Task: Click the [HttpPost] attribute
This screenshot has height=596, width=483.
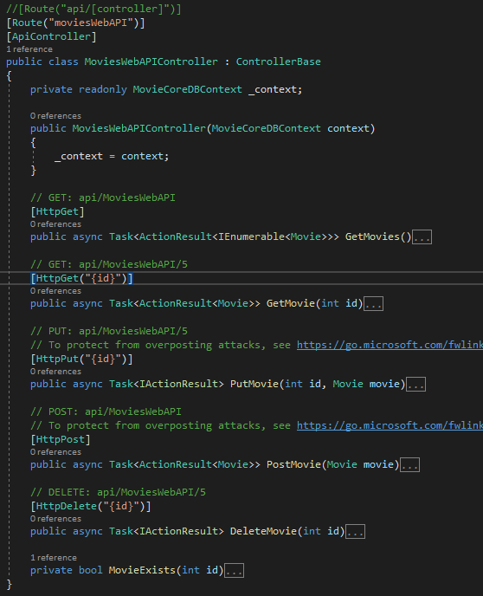Action: [x=61, y=440]
